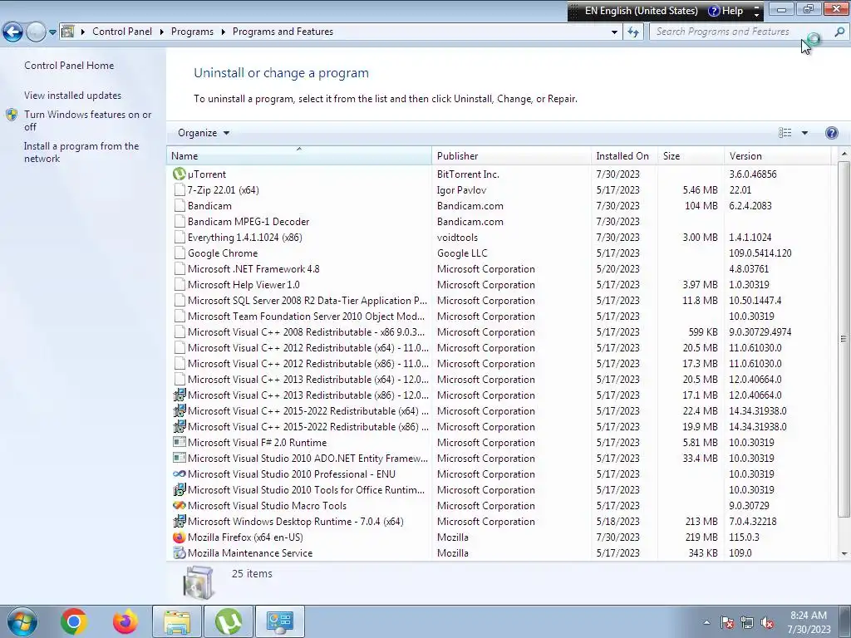The height and width of the screenshot is (638, 851).
Task: Click in the Search Programs and Features box
Action: (x=740, y=32)
